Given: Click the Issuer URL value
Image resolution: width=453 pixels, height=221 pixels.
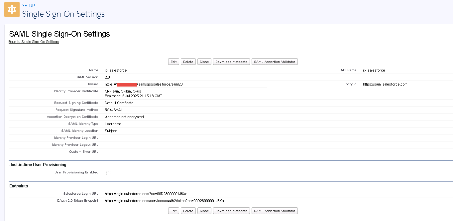Looking at the screenshot, I should point(144,84).
